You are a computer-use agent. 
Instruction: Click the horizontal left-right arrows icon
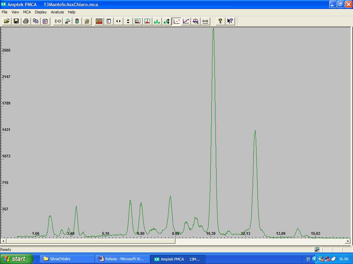(x=119, y=21)
